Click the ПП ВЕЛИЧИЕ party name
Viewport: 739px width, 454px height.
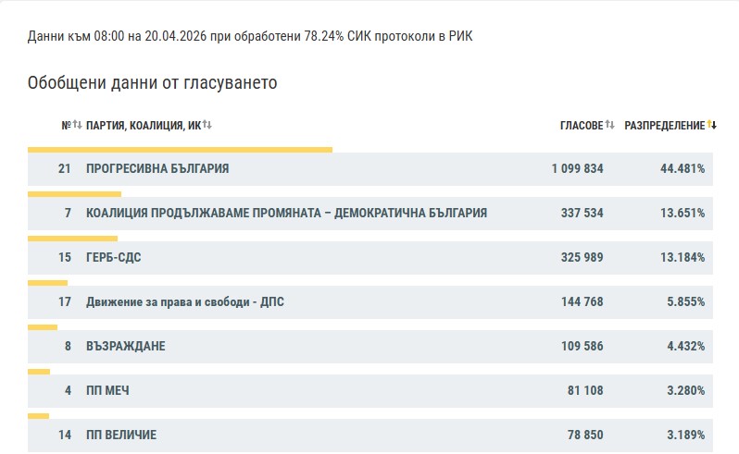coord(120,435)
